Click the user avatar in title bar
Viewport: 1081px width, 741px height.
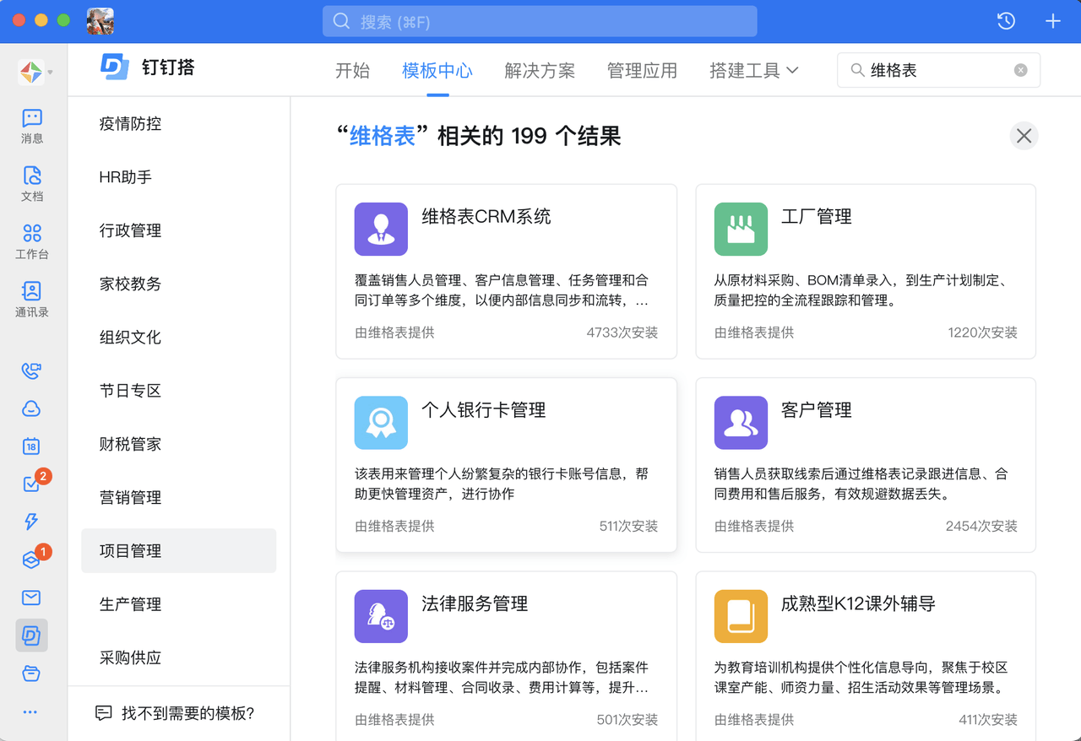tap(100, 21)
